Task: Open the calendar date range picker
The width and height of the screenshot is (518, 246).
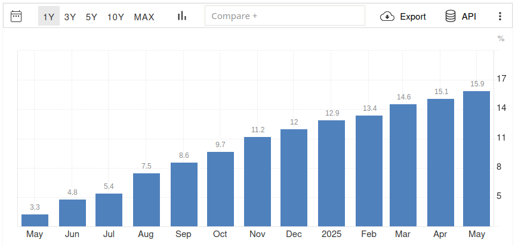Action: pyautogui.click(x=16, y=16)
